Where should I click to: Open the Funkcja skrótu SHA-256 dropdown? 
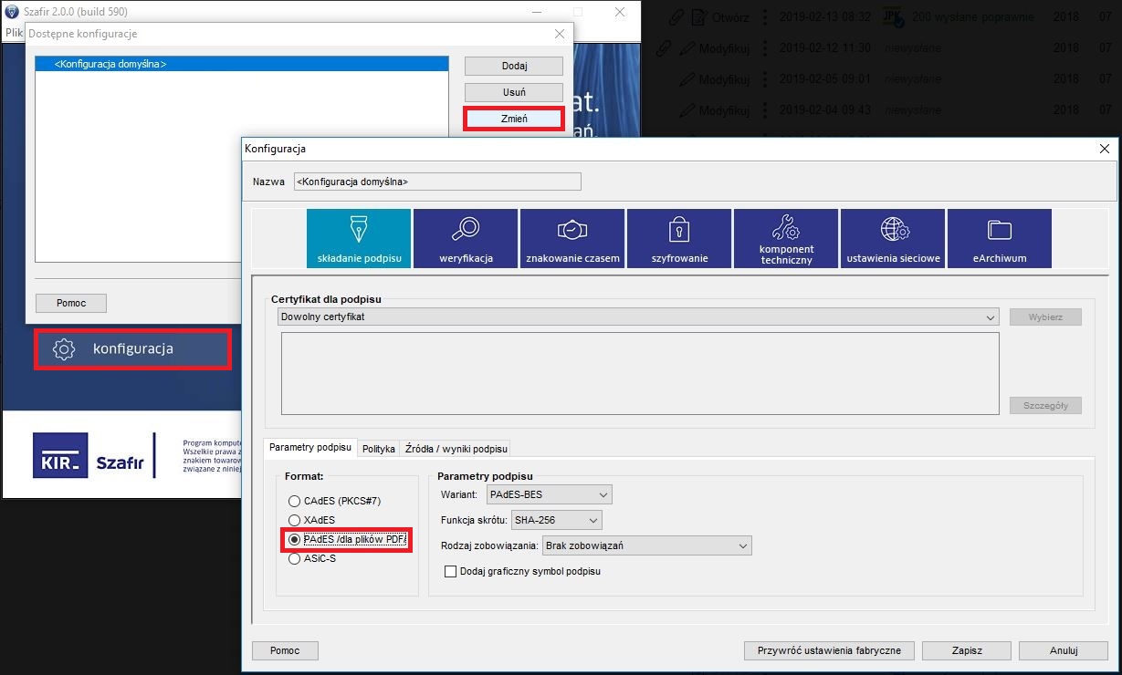click(x=557, y=520)
